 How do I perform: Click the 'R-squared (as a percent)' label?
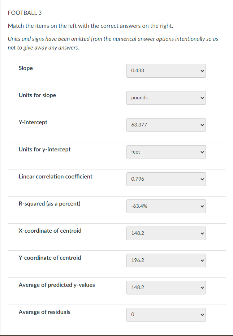click(x=49, y=203)
